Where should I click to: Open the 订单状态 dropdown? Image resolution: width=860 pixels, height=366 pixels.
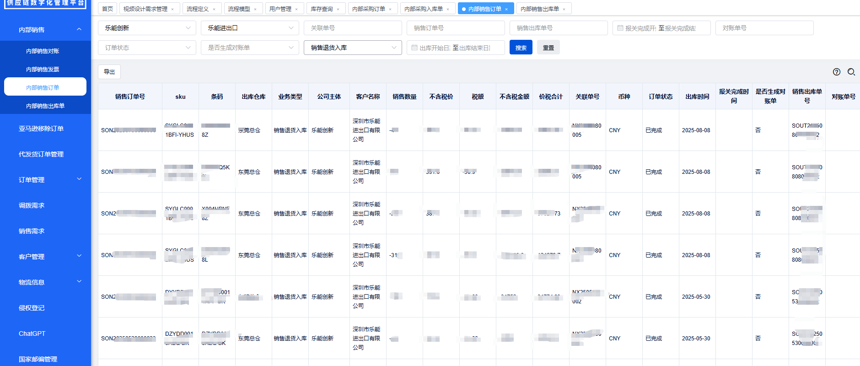coord(147,48)
